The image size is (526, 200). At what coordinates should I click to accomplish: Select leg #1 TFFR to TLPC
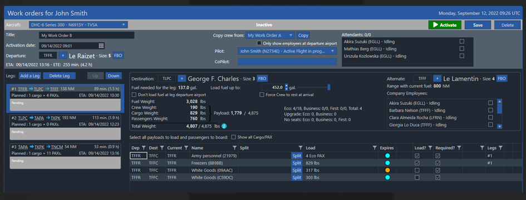point(65,98)
